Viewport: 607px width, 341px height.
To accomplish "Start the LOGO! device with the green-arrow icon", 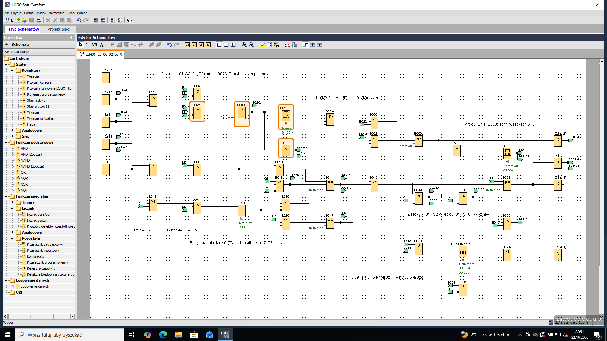I will point(96,20).
